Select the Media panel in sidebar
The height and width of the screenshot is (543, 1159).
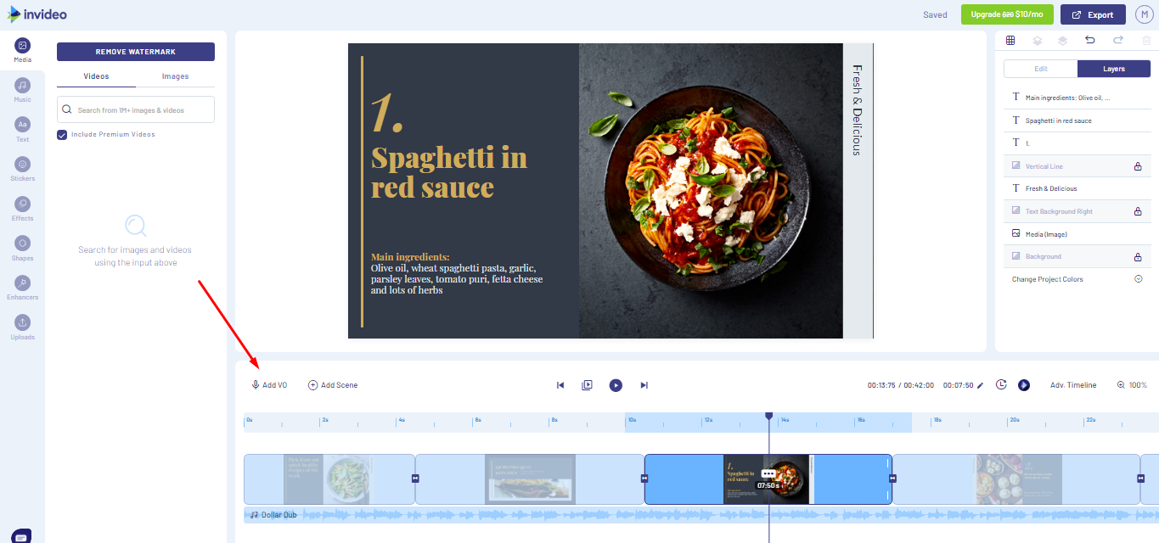pos(21,51)
